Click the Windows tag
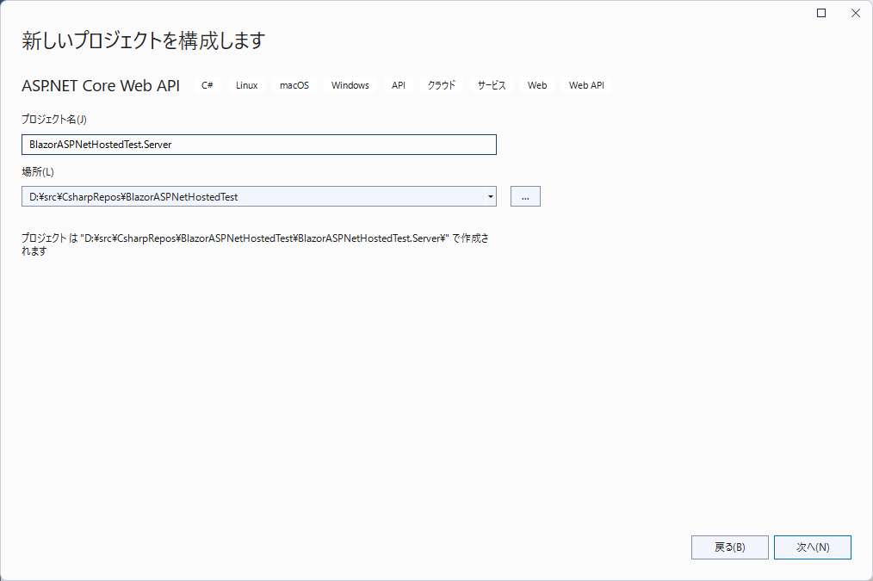Viewport: 873px width, 581px height. click(350, 85)
